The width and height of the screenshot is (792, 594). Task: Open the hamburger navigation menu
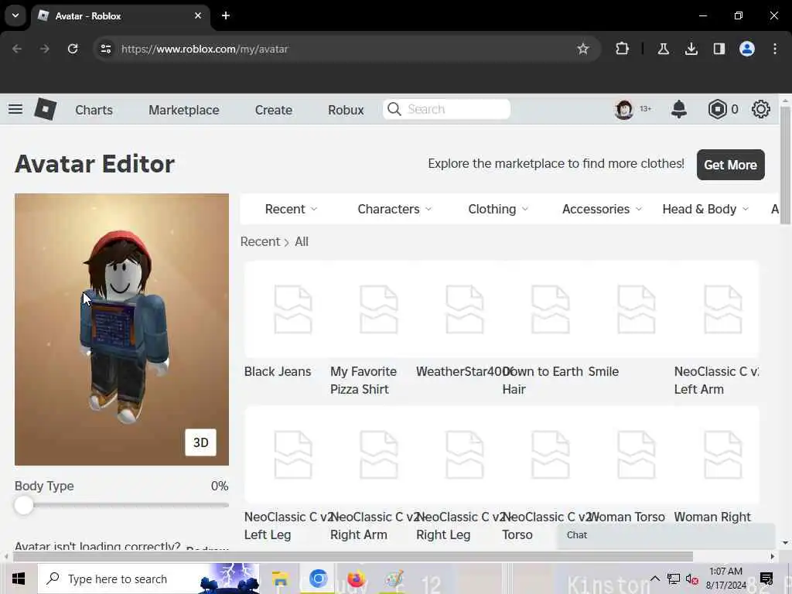pos(15,109)
